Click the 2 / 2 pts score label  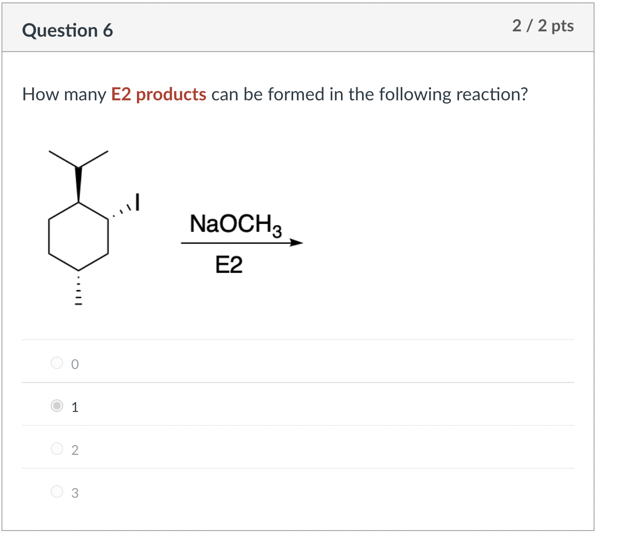[543, 27]
